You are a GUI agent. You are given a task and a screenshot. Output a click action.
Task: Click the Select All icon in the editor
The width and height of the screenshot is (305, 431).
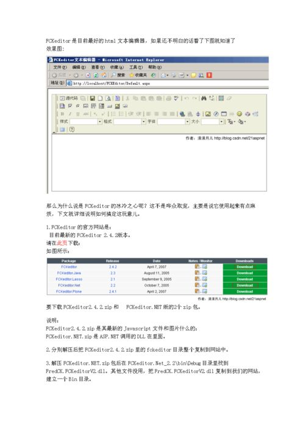(221, 98)
